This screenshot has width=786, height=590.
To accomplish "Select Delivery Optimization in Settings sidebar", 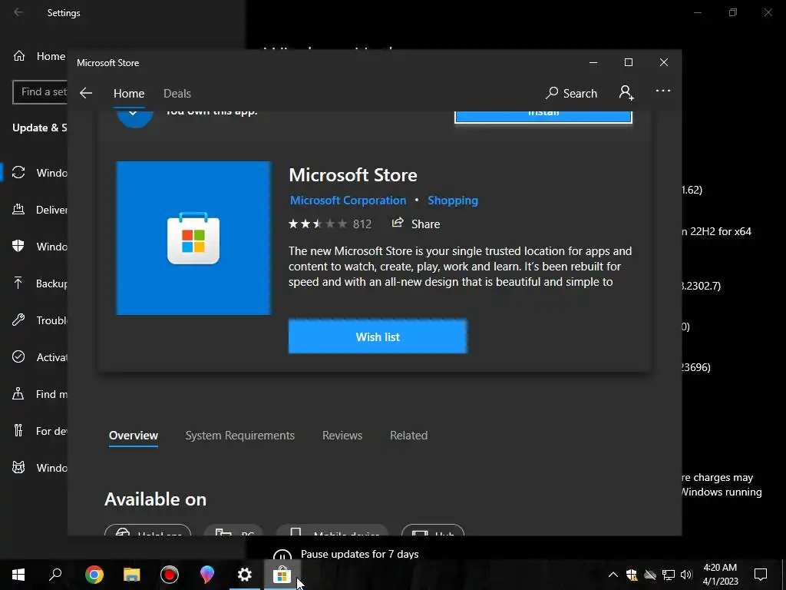I will [x=34, y=210].
